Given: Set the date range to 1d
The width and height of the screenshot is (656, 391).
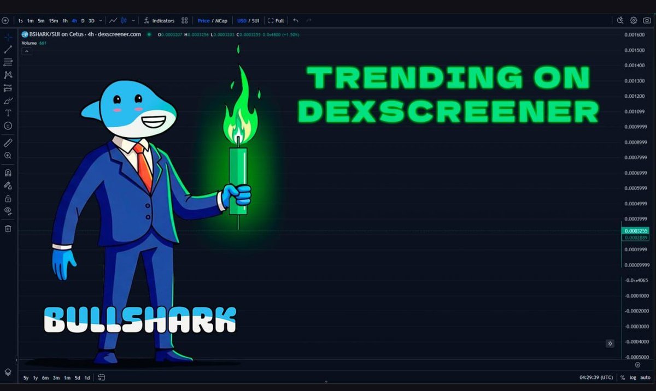Looking at the screenshot, I should pos(87,378).
